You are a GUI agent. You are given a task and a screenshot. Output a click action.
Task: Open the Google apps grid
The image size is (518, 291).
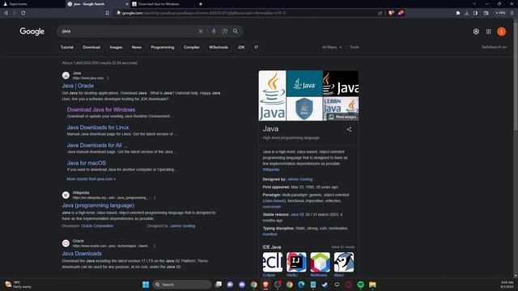point(488,32)
